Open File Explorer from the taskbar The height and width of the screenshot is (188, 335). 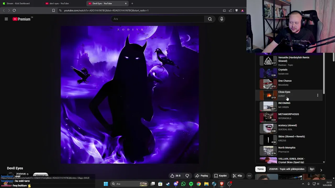pos(206,184)
